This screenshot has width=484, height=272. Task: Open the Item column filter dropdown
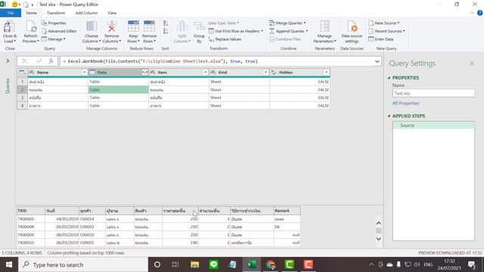[205, 73]
